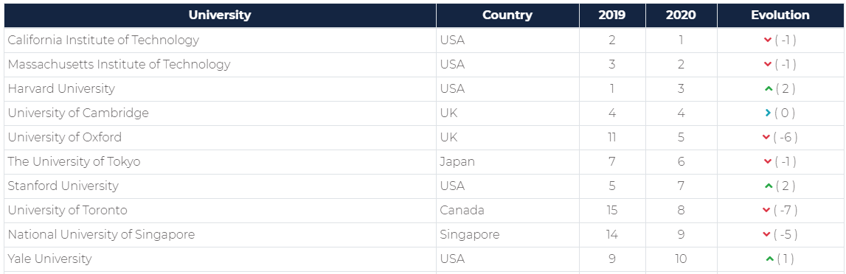The height and width of the screenshot is (274, 846).
Task: Click red down arrow in University of Toronto row
Action: point(766,211)
